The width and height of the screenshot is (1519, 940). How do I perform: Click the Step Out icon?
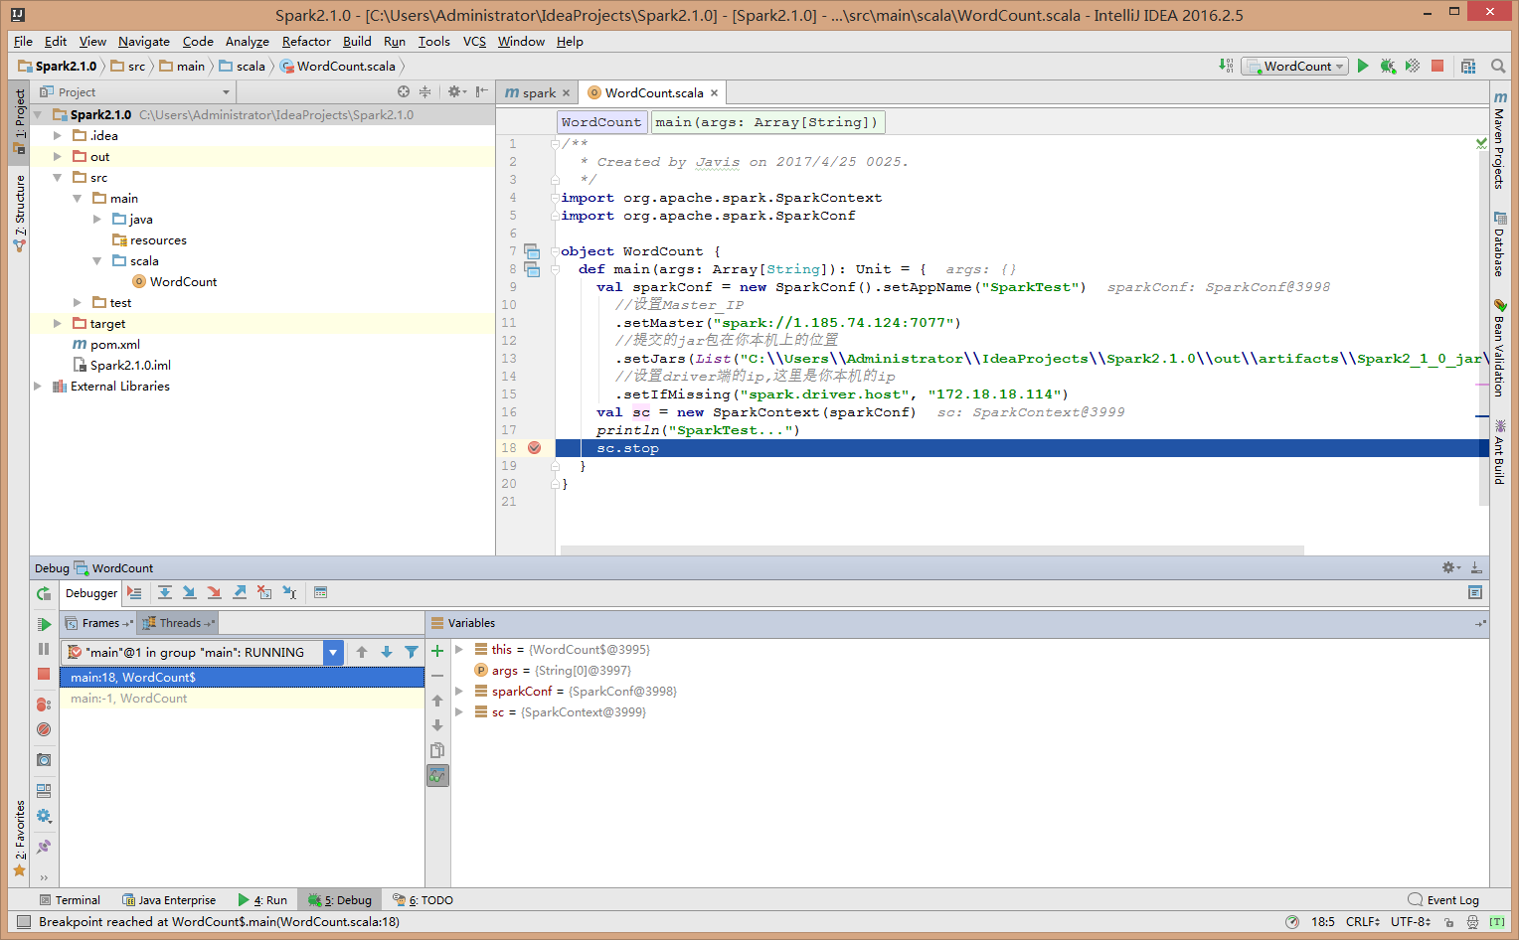pyautogui.click(x=240, y=592)
